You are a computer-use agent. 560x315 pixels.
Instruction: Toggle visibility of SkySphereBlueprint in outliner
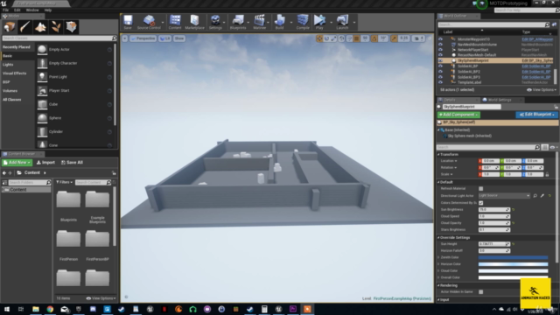point(440,60)
